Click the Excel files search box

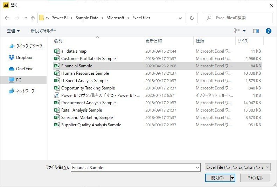237,18
